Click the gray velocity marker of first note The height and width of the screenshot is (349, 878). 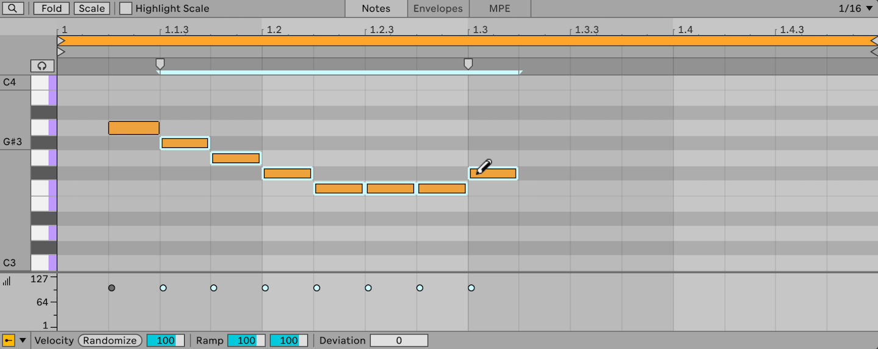[112, 288]
